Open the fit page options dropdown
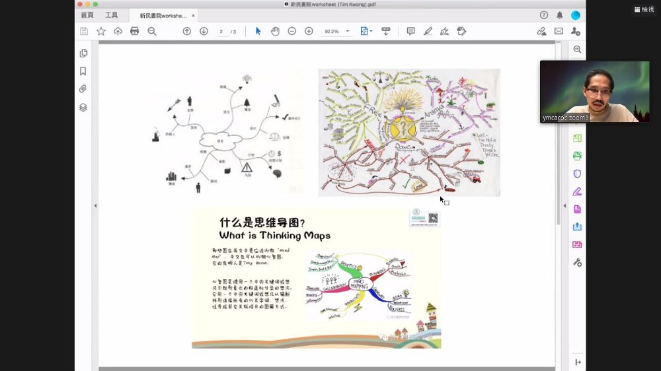 [366, 31]
